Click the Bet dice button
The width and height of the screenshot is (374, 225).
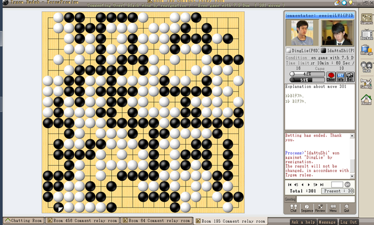349,77
